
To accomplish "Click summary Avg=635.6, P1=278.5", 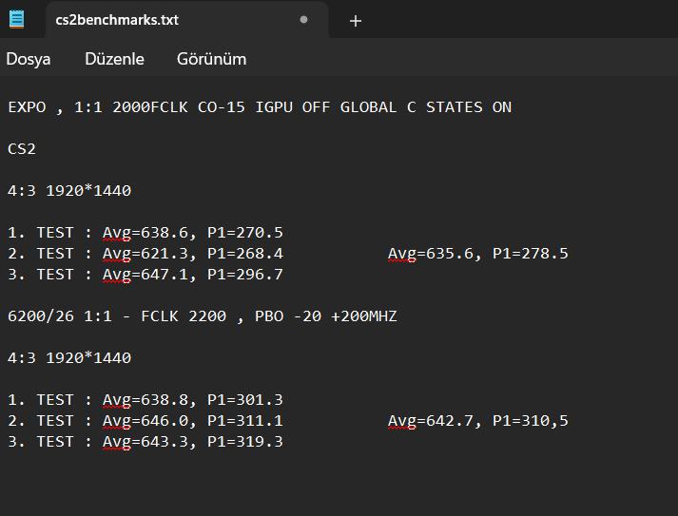I will (478, 253).
